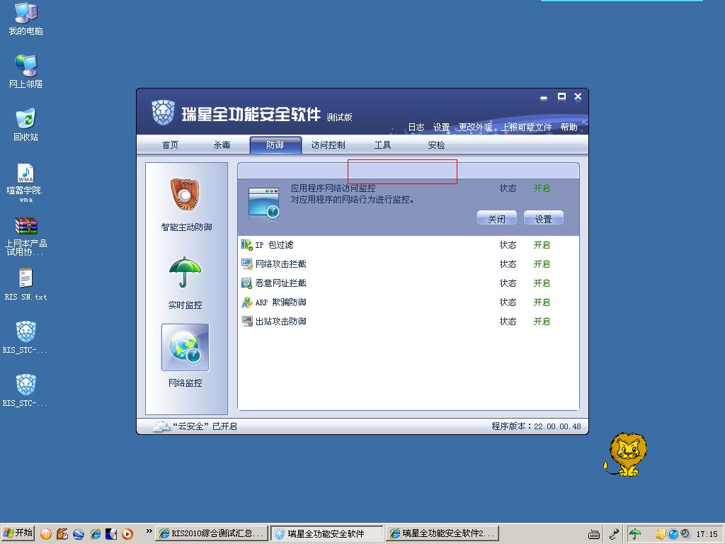Click the cloud security status icon
This screenshot has width=725, height=544.
click(161, 426)
